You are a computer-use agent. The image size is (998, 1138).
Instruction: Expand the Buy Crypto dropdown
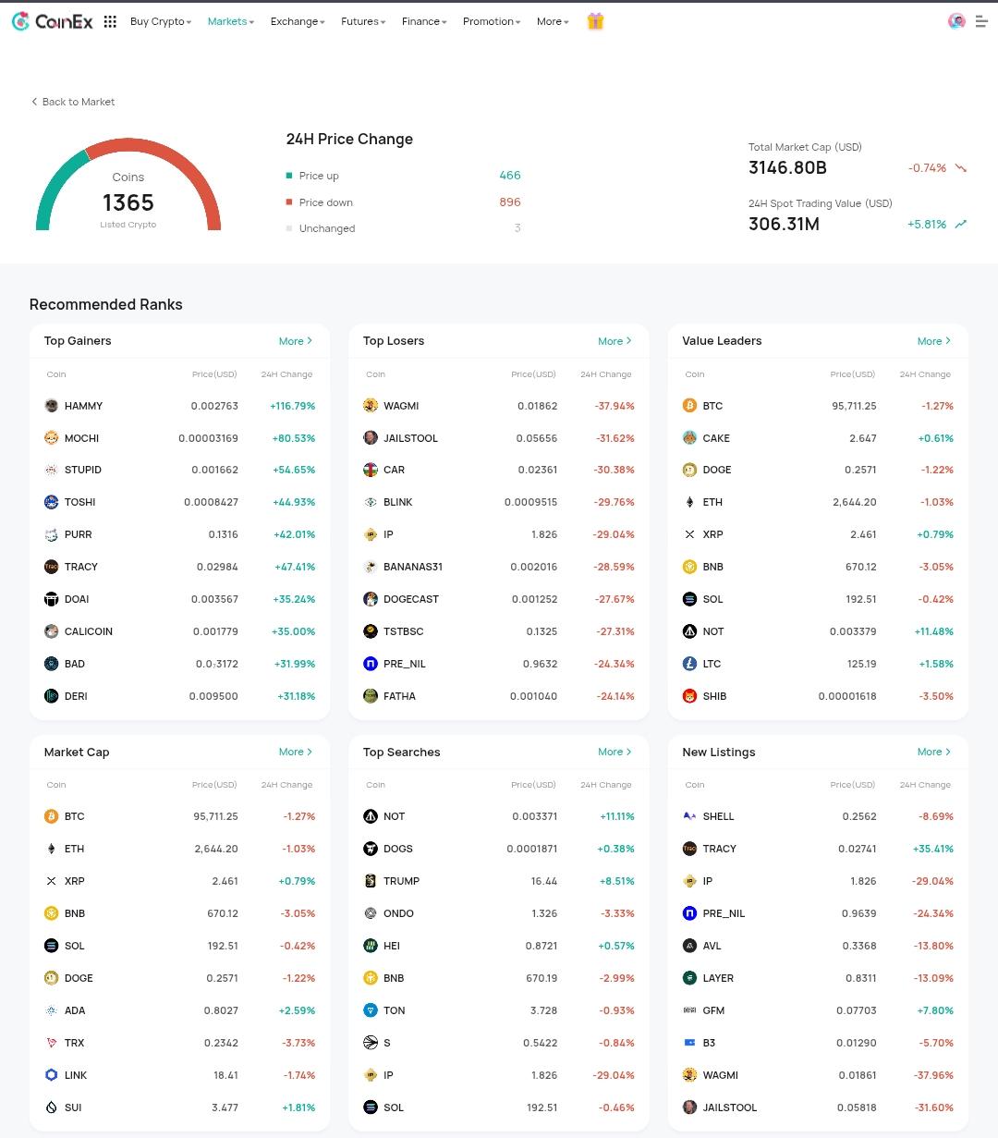coord(161,21)
